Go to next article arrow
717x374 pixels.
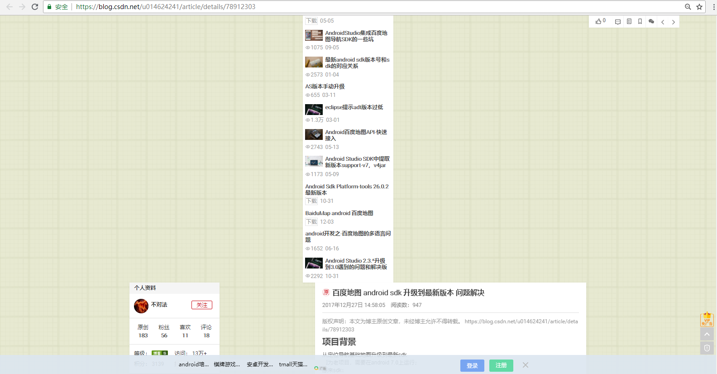(674, 22)
